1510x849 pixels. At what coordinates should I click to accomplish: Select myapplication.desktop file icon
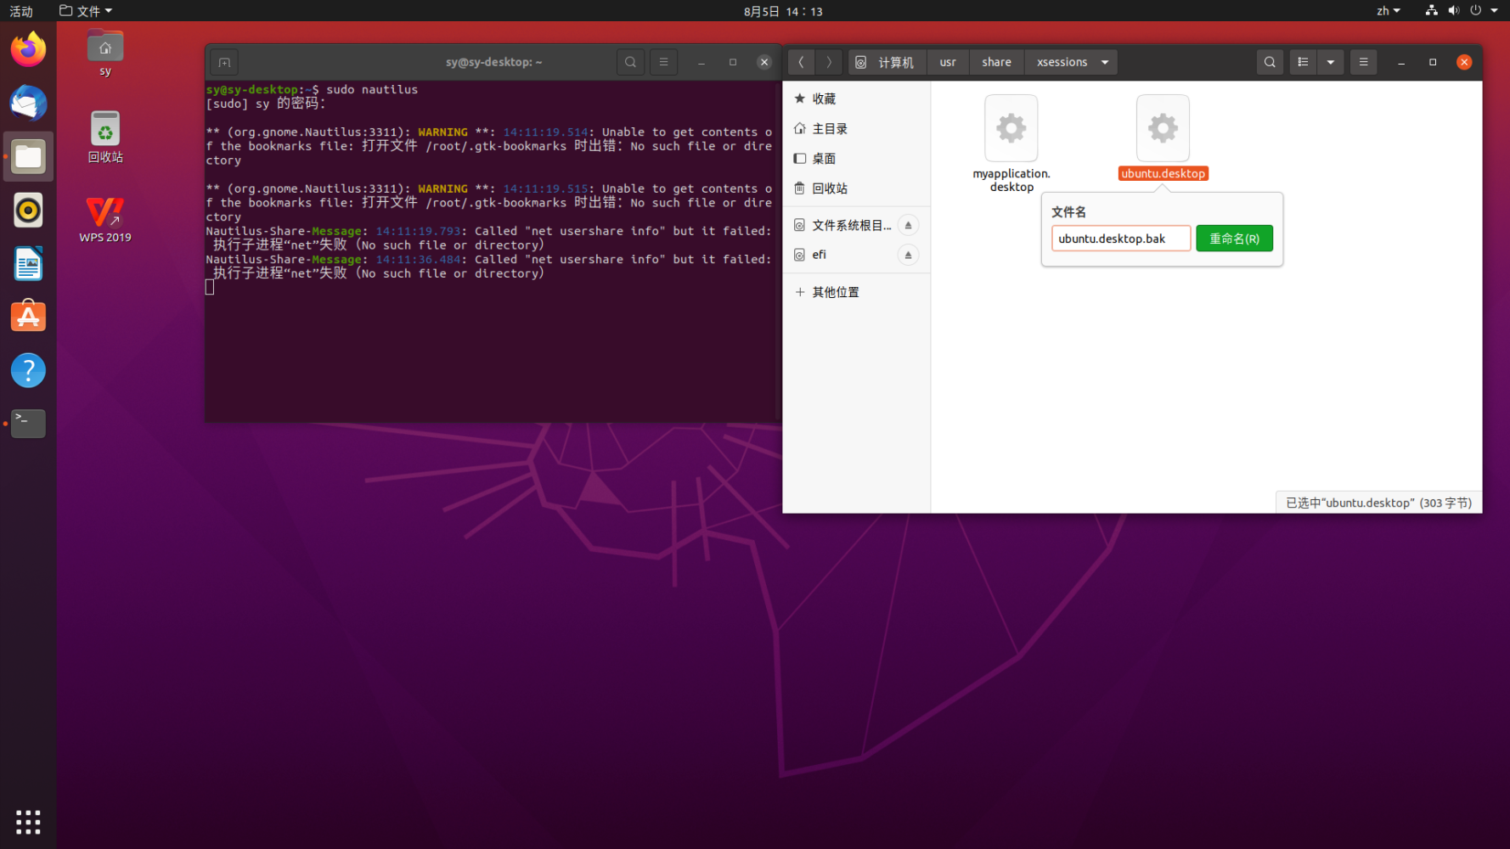coord(1011,129)
